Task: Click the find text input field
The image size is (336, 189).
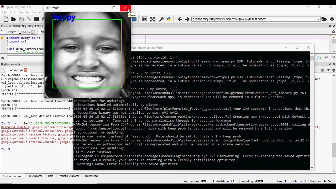Action: click(x=26, y=58)
